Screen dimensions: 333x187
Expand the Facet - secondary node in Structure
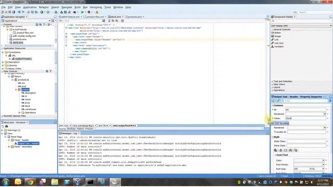(9, 146)
